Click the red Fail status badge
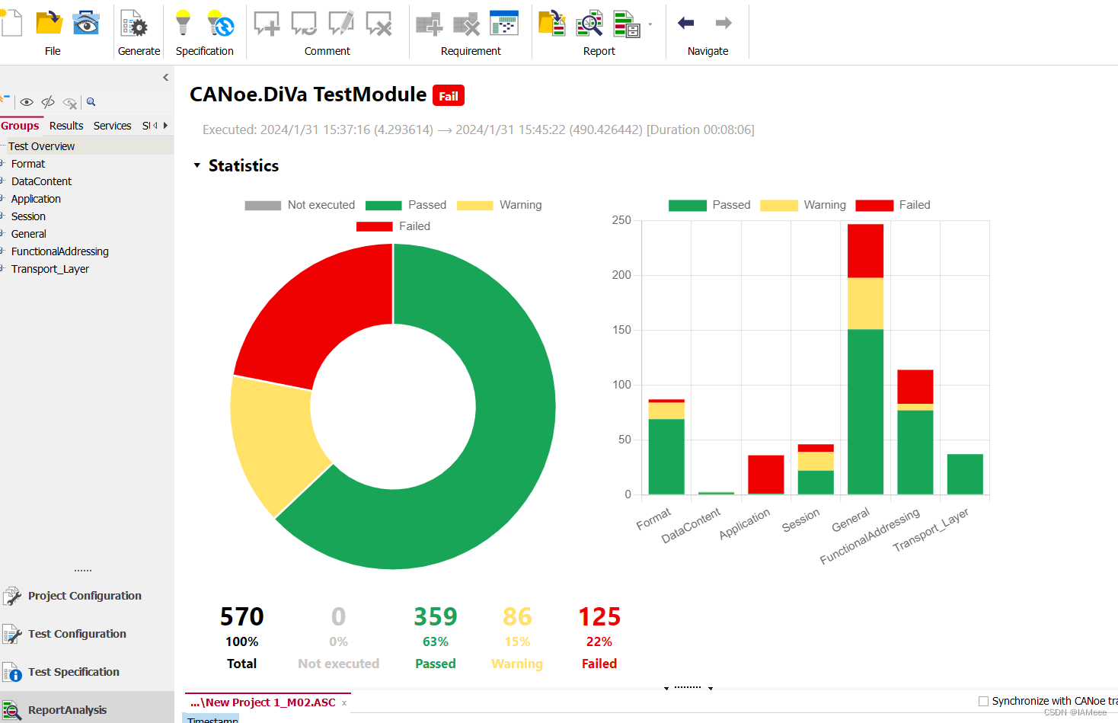1118x723 pixels. (x=449, y=96)
